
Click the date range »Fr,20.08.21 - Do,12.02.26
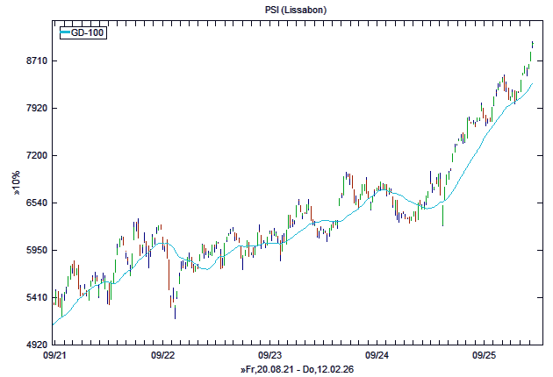click(297, 370)
